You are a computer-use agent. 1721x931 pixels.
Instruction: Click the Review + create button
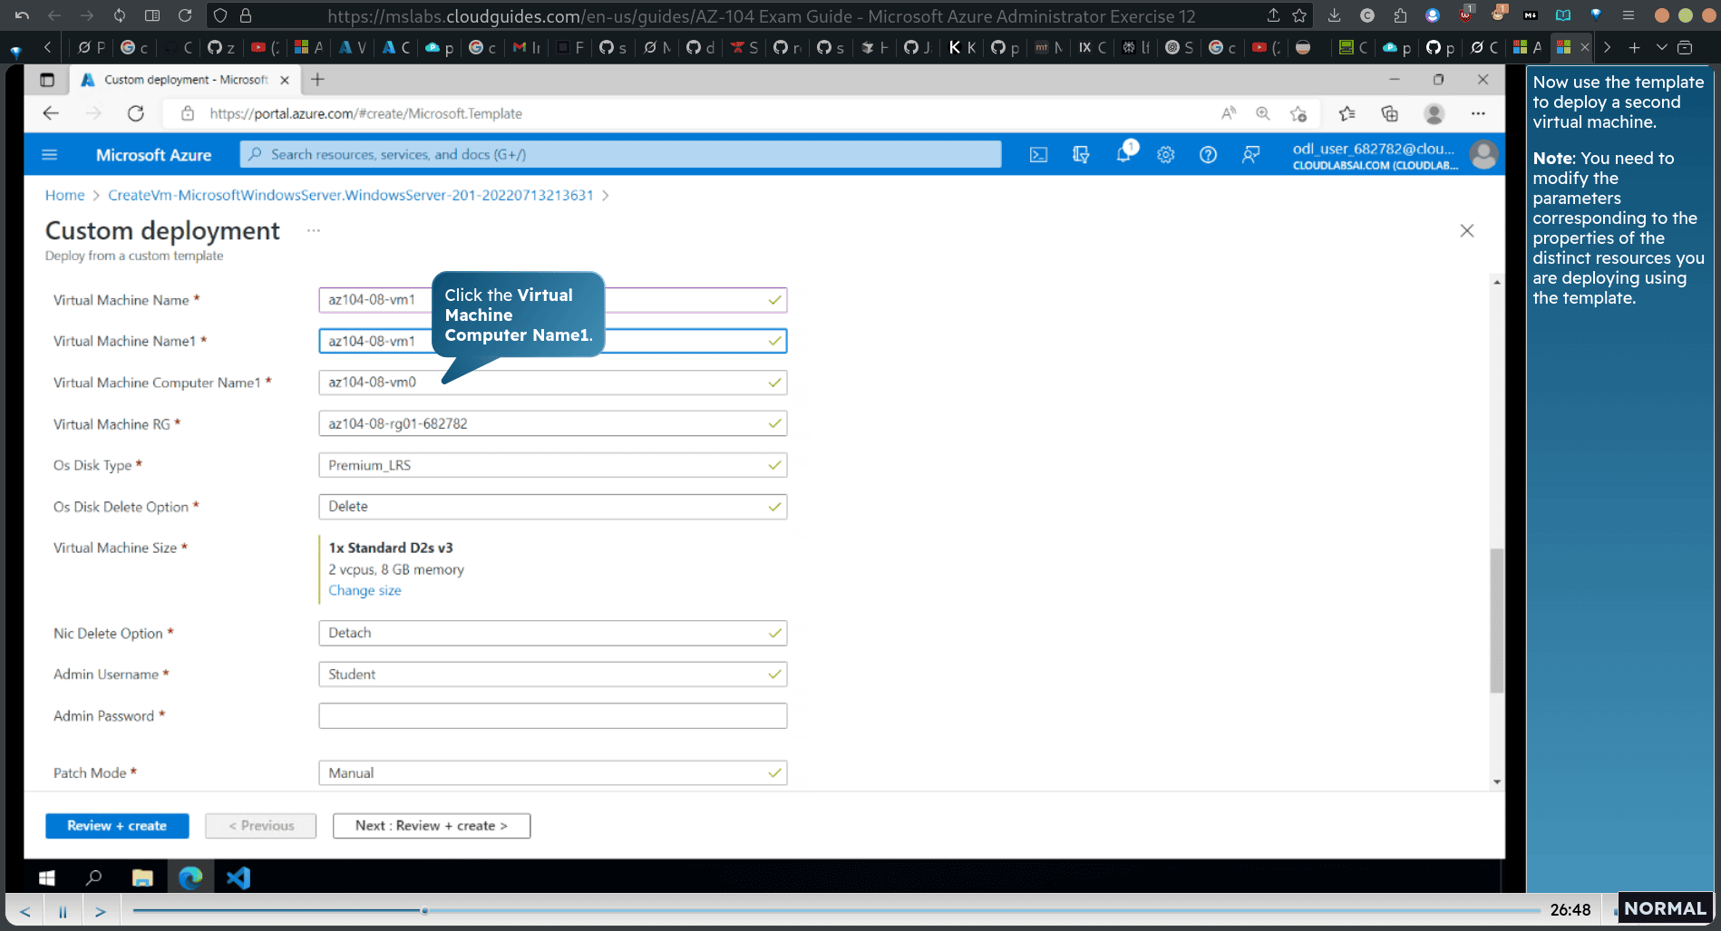pyautogui.click(x=117, y=826)
